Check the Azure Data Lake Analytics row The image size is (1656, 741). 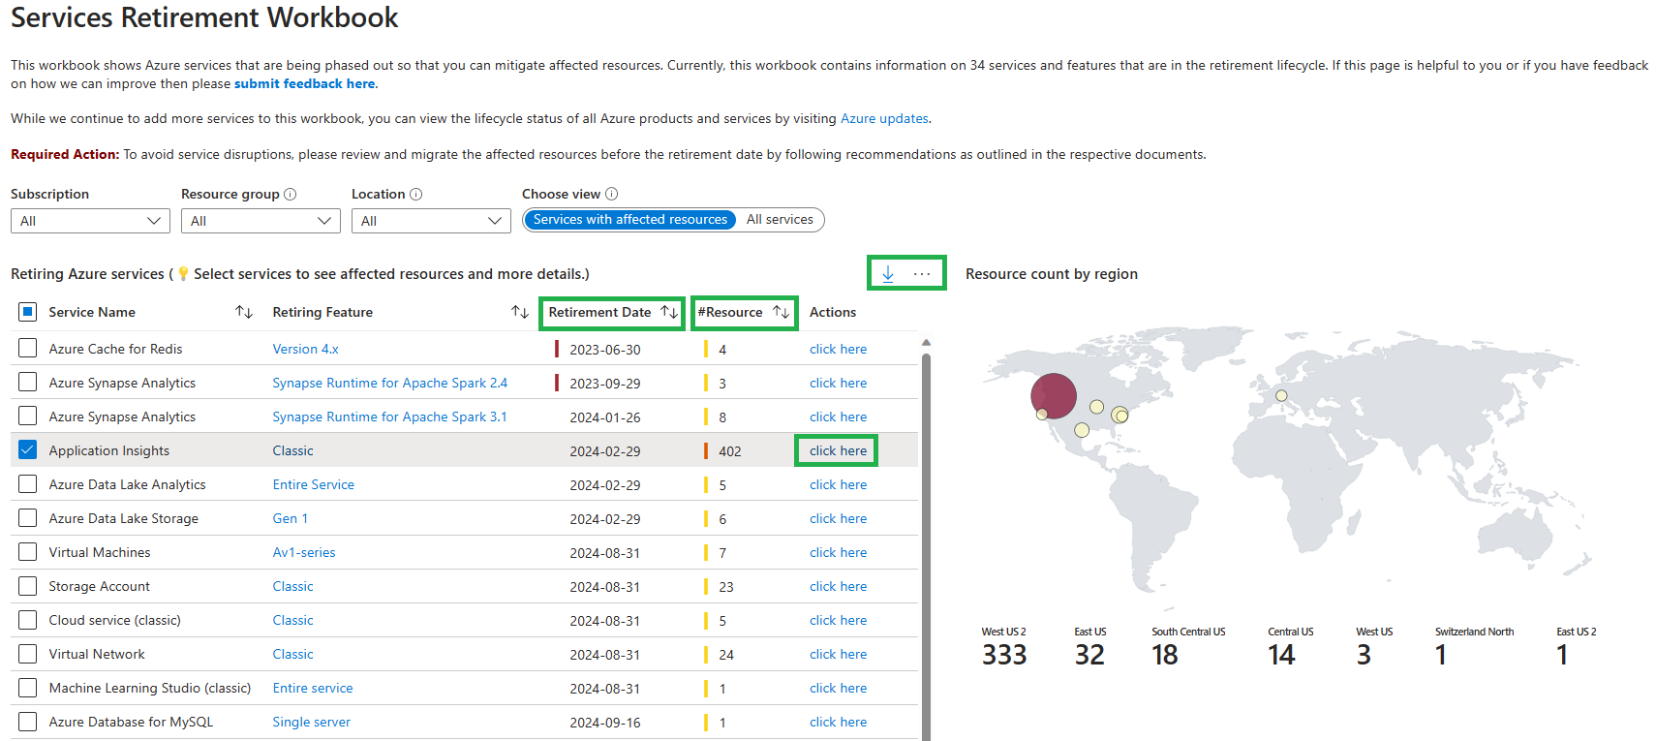click(x=28, y=484)
